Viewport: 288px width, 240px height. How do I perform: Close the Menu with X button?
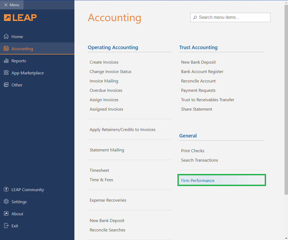point(6,5)
